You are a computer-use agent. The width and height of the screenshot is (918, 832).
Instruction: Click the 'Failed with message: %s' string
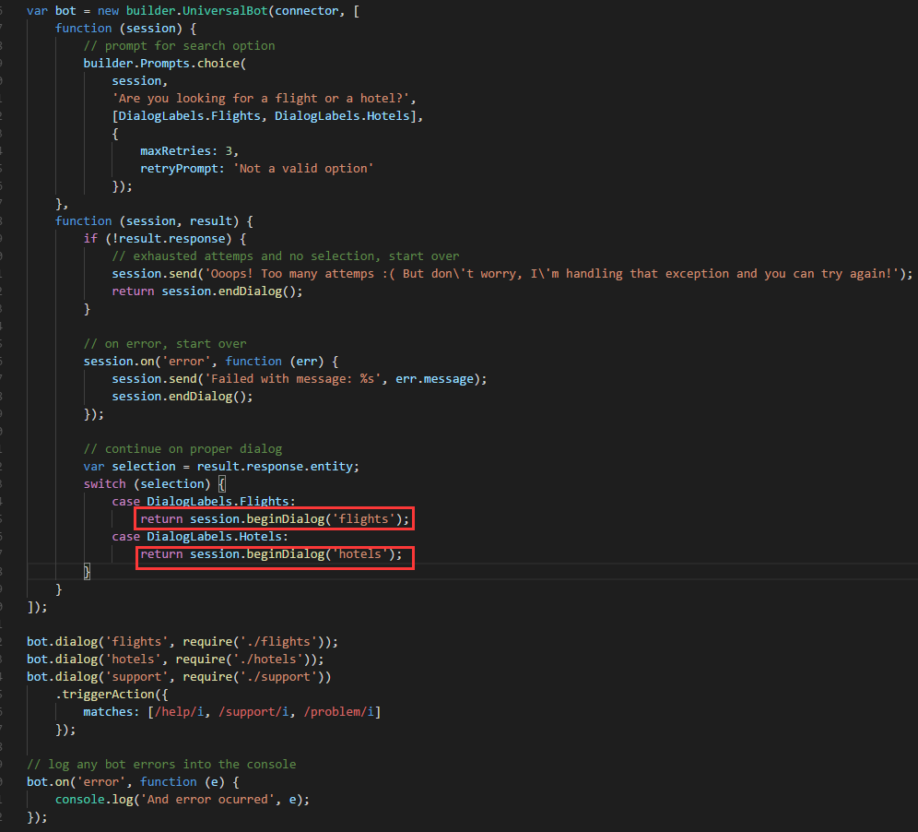pos(296,379)
